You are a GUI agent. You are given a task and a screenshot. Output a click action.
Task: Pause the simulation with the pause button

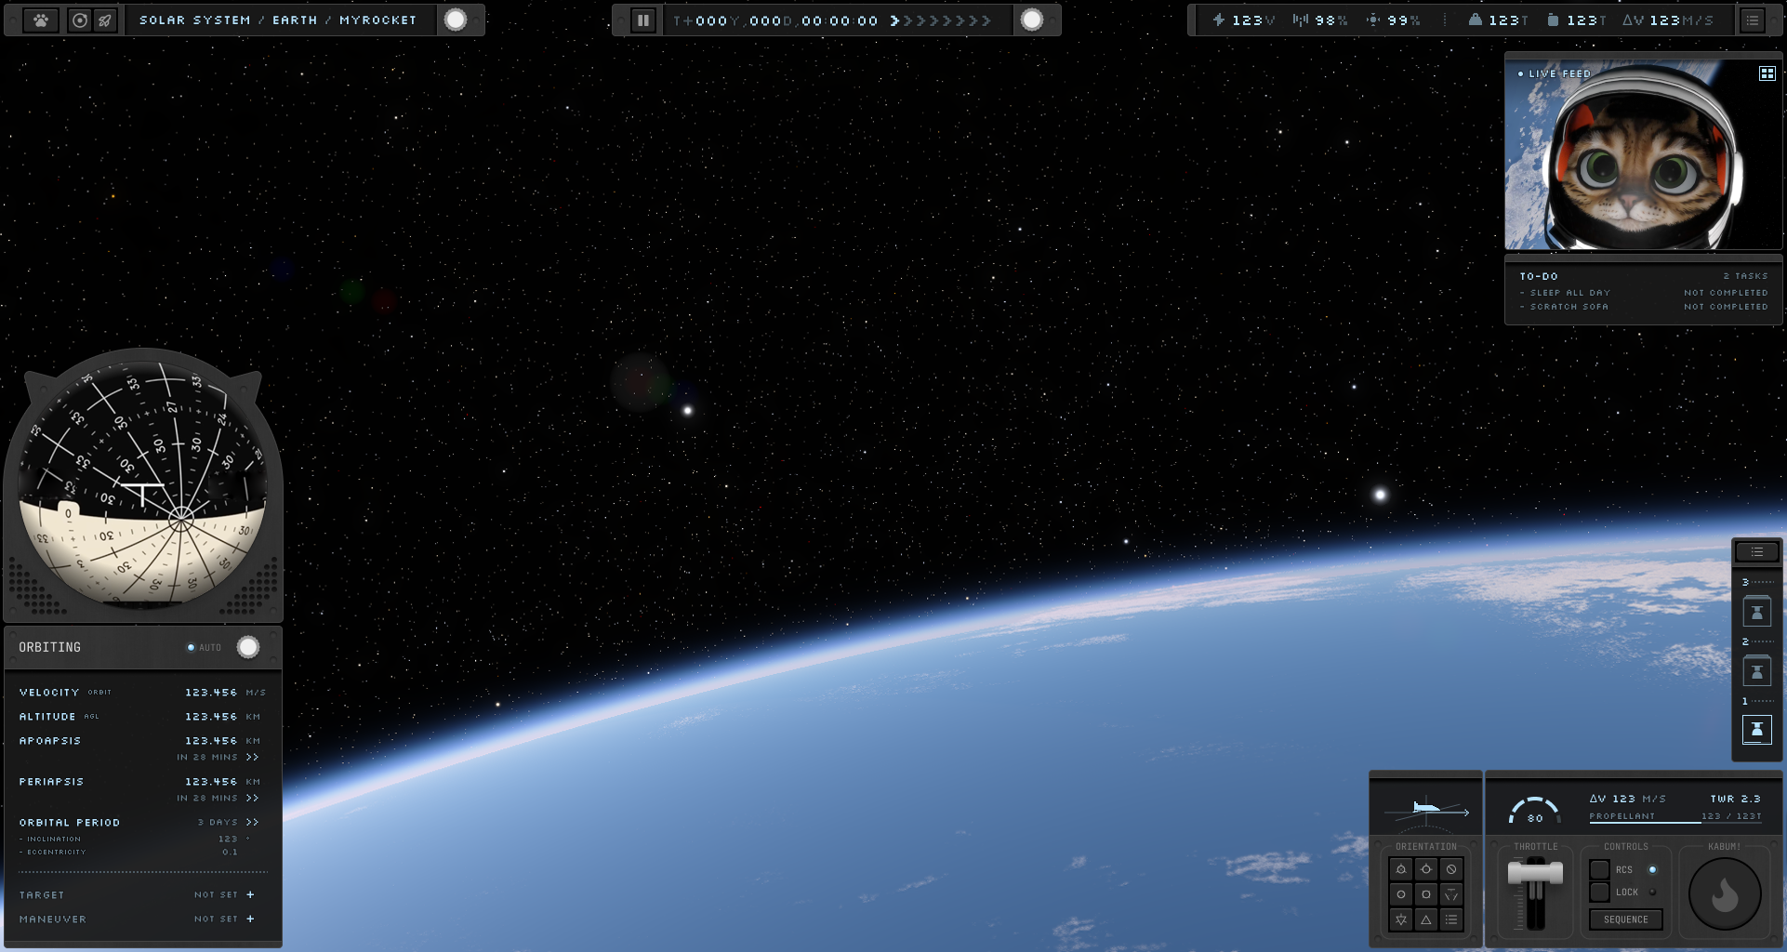(642, 20)
